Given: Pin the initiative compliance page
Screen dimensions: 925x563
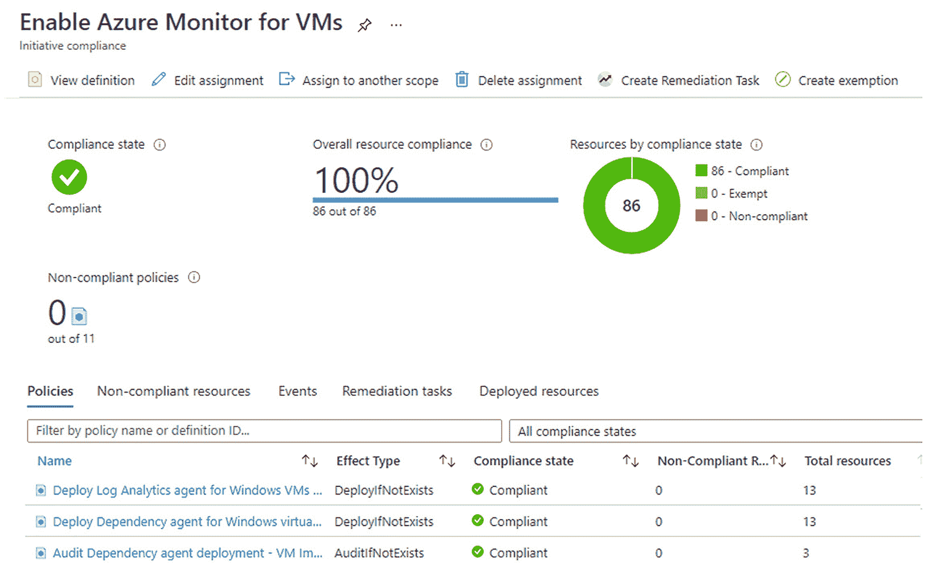Looking at the screenshot, I should [365, 25].
